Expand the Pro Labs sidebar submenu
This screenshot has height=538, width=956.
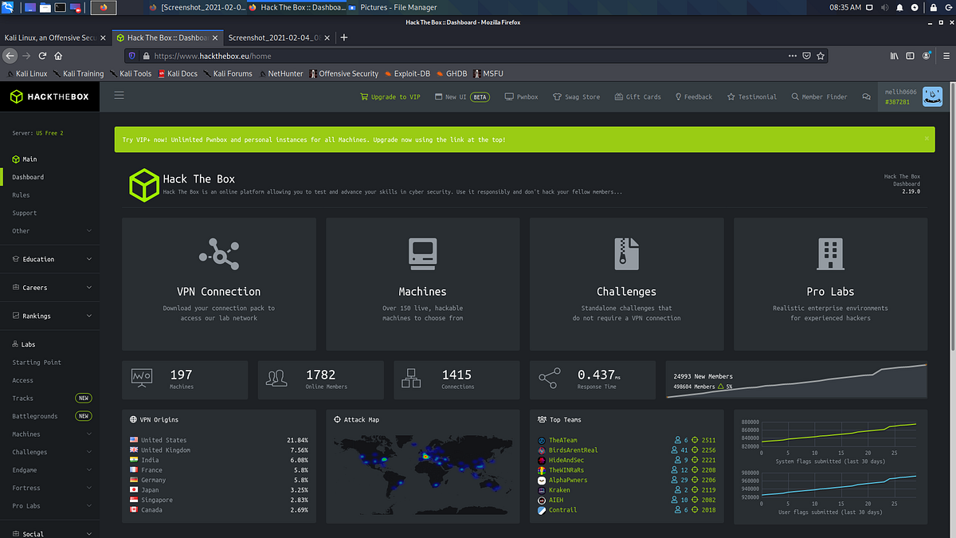pos(51,506)
